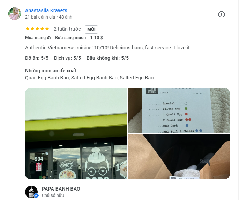Click the MỚI new-review badge

91,29
